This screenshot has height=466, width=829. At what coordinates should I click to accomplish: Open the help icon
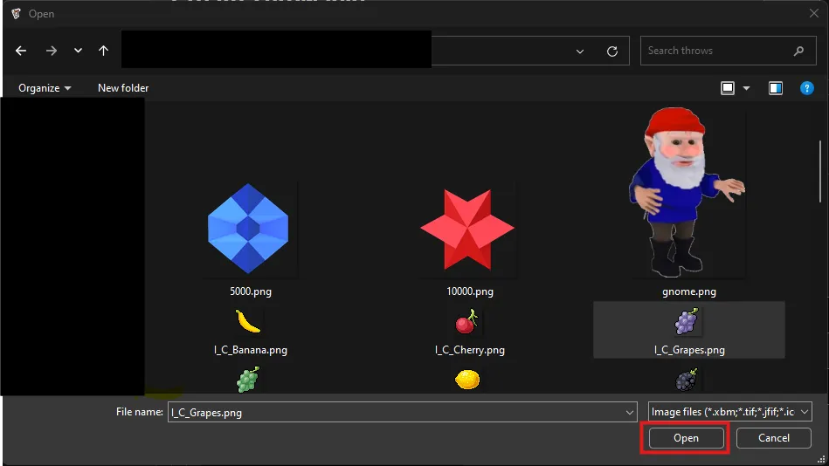pos(807,88)
